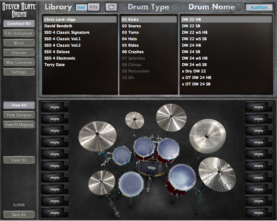The width and height of the screenshot is (277, 221).
Task: Open the Settings page
Action: 19,72
